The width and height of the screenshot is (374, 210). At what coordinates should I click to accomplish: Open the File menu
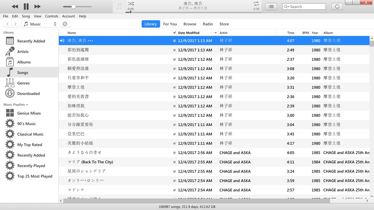pyautogui.click(x=6, y=16)
